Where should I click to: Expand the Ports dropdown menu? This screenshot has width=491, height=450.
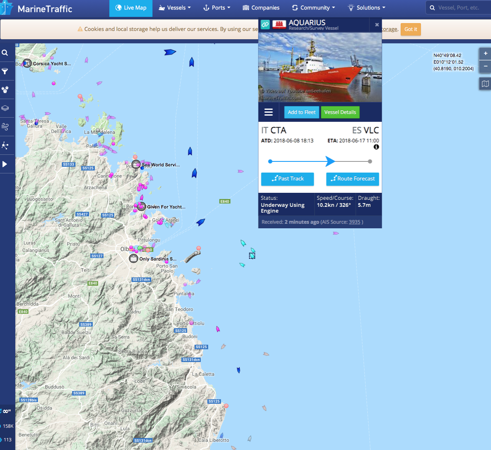pos(217,8)
